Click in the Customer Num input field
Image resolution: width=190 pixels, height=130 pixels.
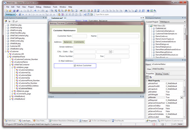(x=80, y=36)
